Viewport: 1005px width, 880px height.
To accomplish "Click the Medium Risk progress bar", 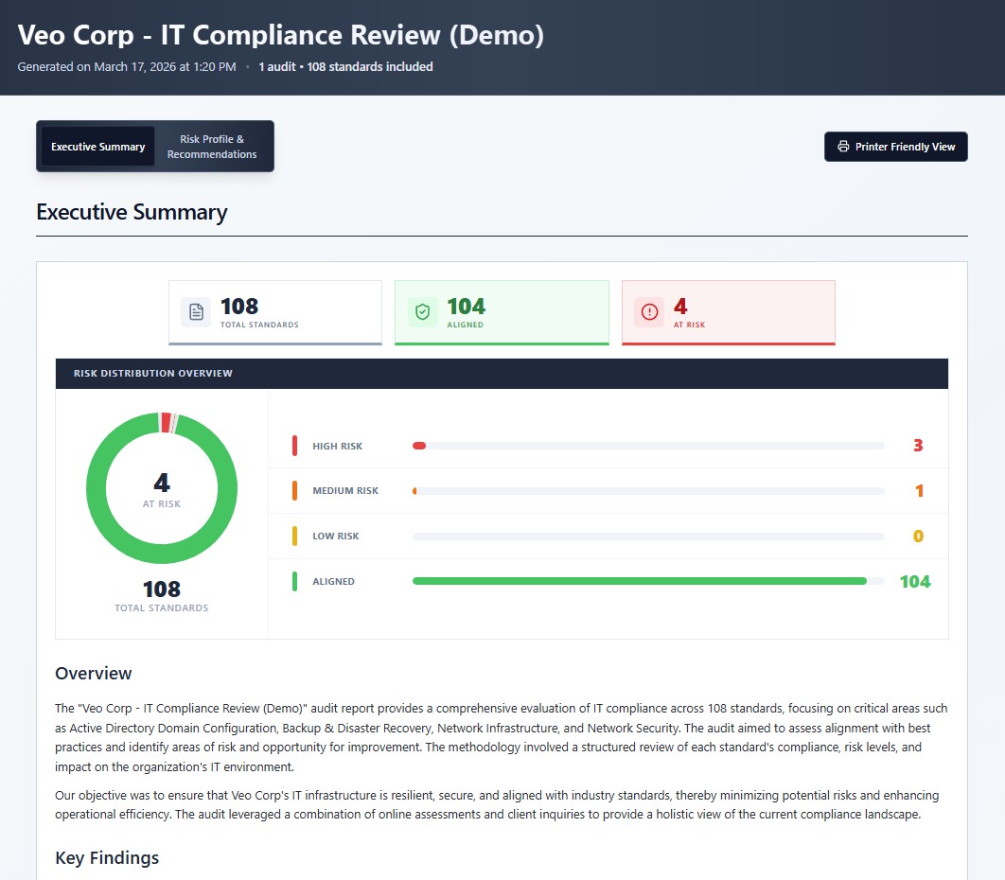I will click(x=648, y=491).
